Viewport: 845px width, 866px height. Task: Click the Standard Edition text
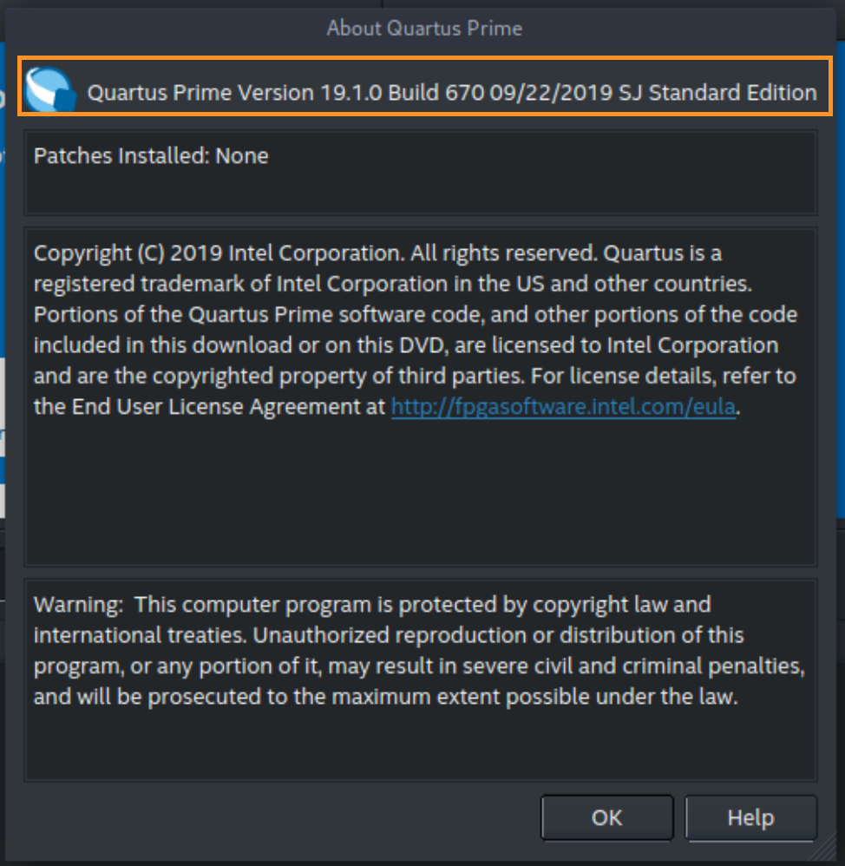(x=733, y=93)
